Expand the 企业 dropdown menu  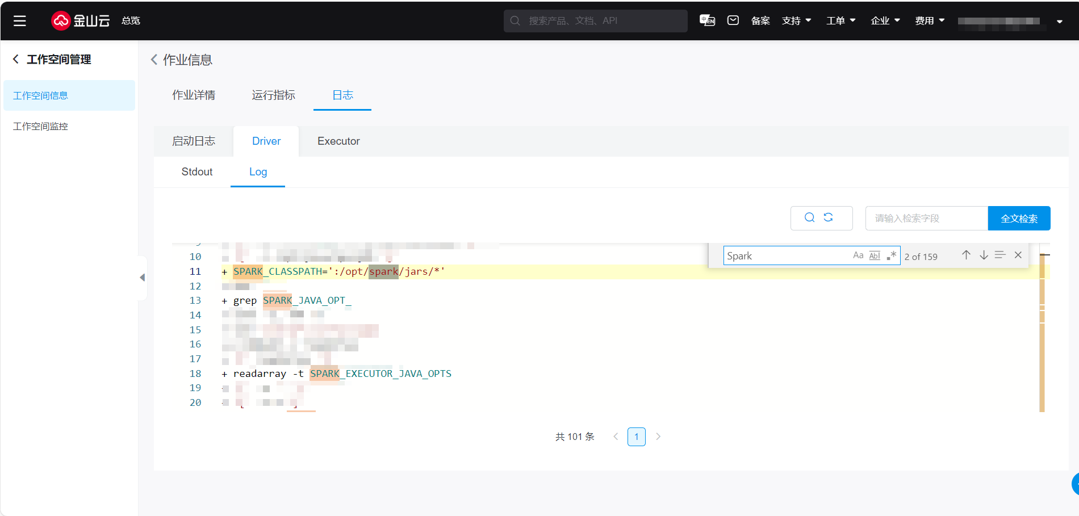[885, 21]
